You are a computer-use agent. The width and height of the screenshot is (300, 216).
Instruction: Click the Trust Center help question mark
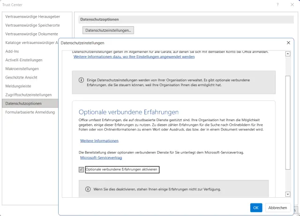click(278, 5)
